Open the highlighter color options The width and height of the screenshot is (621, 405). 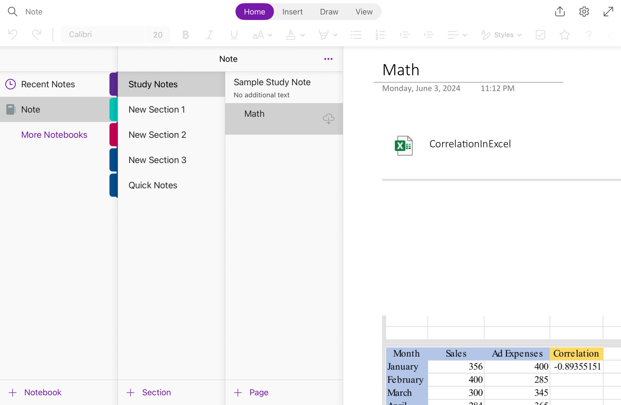(328, 35)
